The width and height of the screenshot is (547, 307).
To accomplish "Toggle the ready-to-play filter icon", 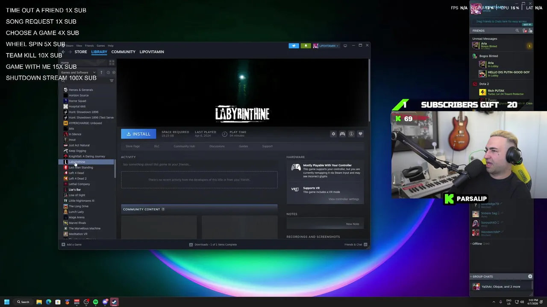I will (113, 72).
